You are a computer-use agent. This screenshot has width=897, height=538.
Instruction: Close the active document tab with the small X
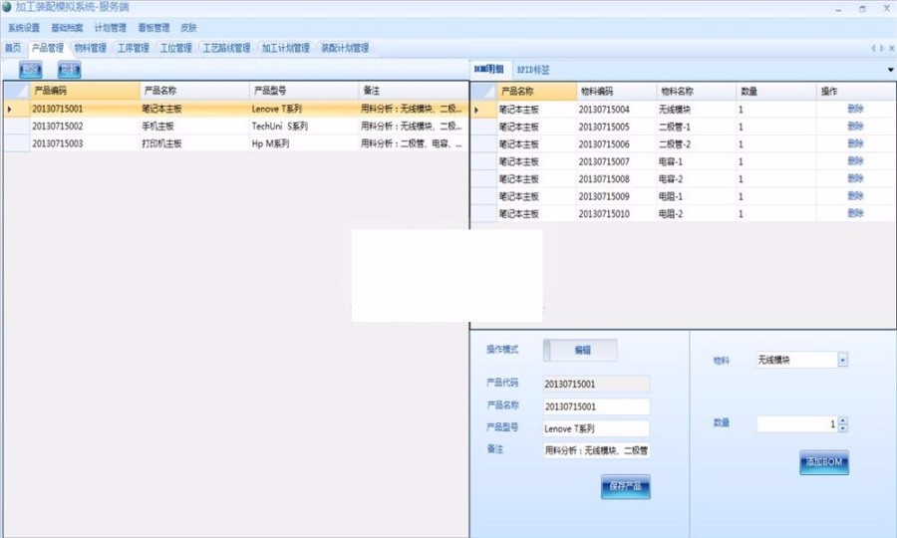(x=890, y=48)
